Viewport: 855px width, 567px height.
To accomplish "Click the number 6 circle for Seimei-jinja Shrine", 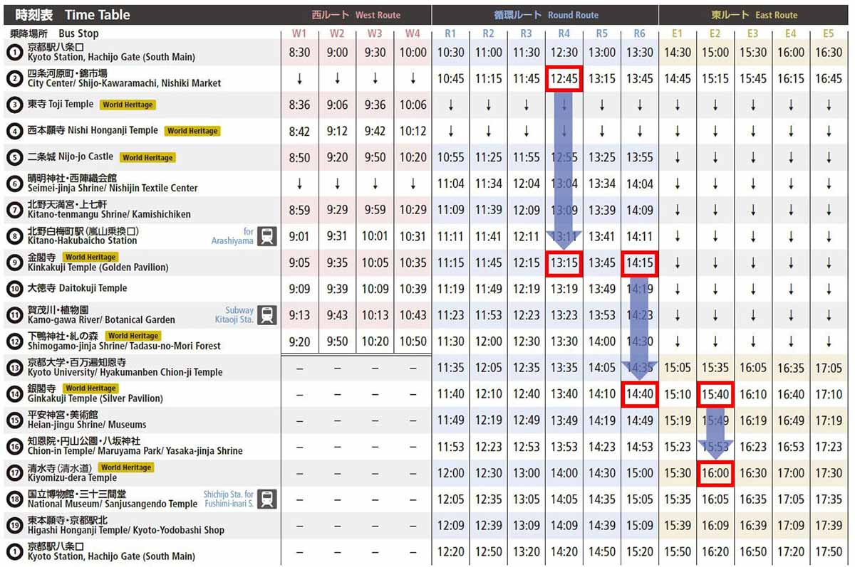I will (15, 184).
